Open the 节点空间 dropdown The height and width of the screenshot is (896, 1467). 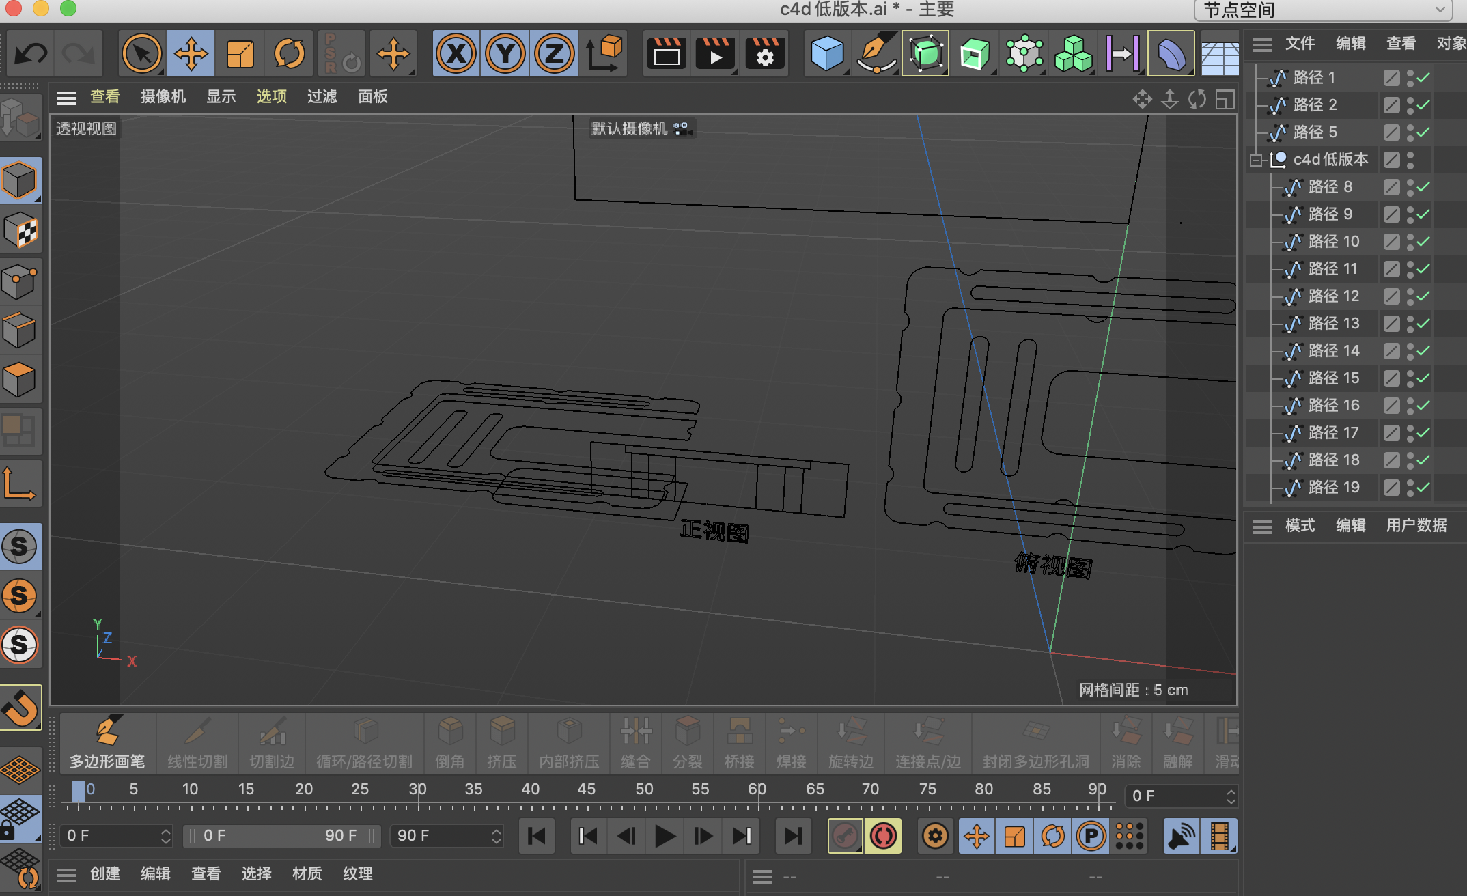coord(1323,10)
